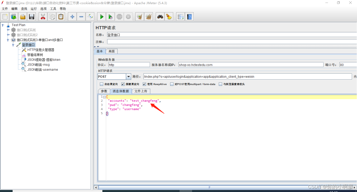This screenshot has height=192, width=357.
Task: Click the grey Stop sign icon
Action: tap(119, 17)
